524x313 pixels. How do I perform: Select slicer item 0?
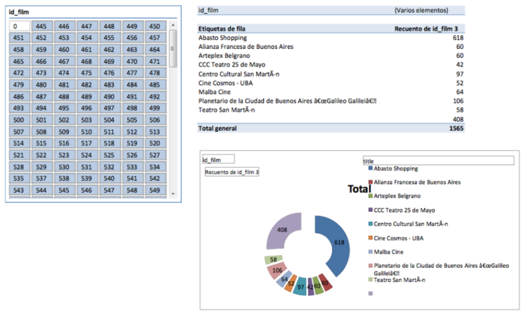pyautogui.click(x=20, y=26)
